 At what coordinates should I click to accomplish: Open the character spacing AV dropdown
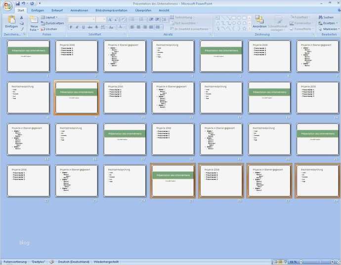coord(103,27)
